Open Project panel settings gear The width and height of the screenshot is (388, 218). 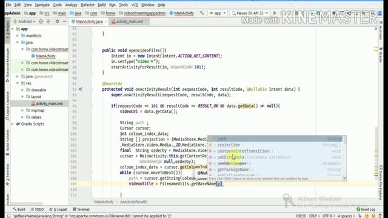57,22
